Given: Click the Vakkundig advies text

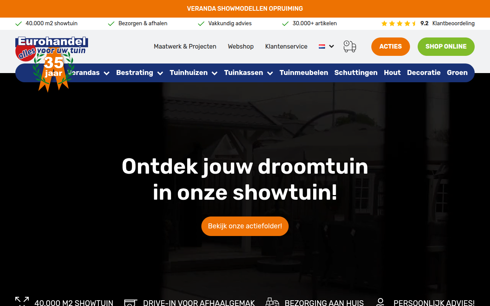Looking at the screenshot, I should [x=230, y=23].
